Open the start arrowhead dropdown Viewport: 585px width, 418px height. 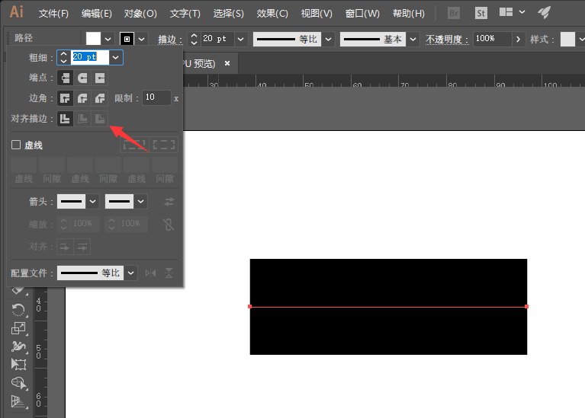click(92, 202)
